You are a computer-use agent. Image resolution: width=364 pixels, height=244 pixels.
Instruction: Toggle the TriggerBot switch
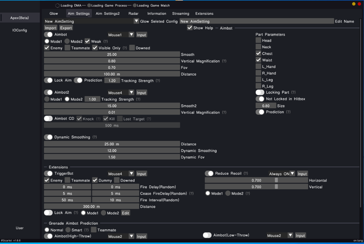(x=48, y=174)
